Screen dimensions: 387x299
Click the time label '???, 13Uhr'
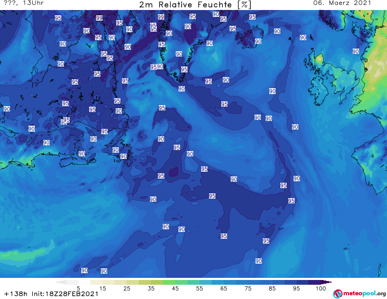coord(24,3)
